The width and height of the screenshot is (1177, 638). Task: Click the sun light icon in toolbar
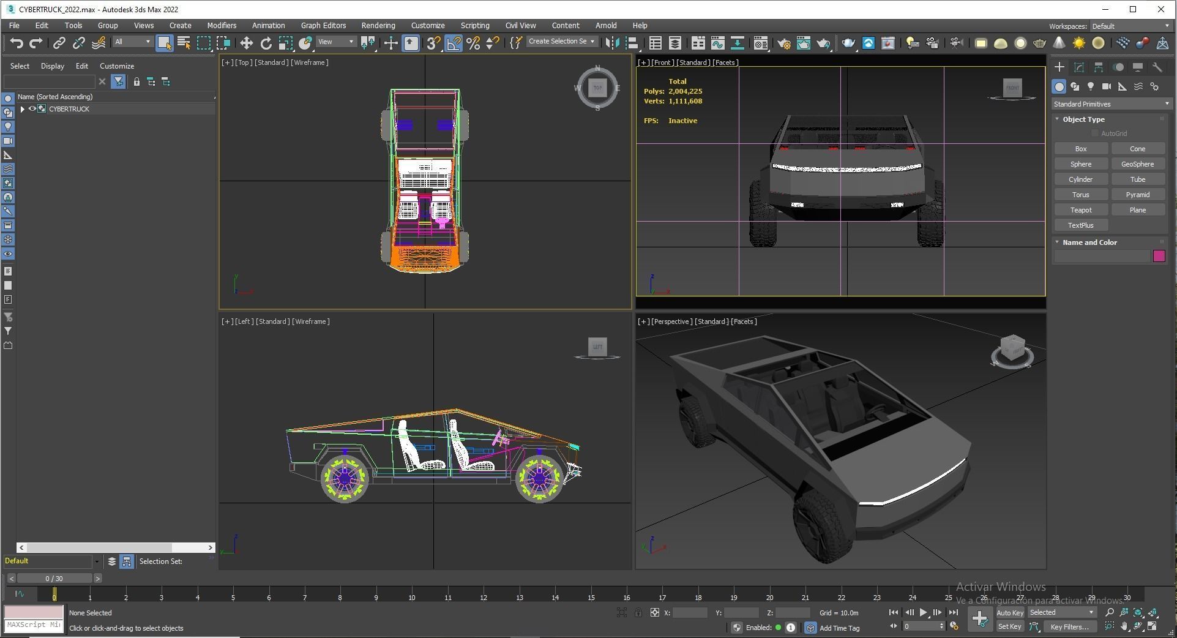(1079, 43)
